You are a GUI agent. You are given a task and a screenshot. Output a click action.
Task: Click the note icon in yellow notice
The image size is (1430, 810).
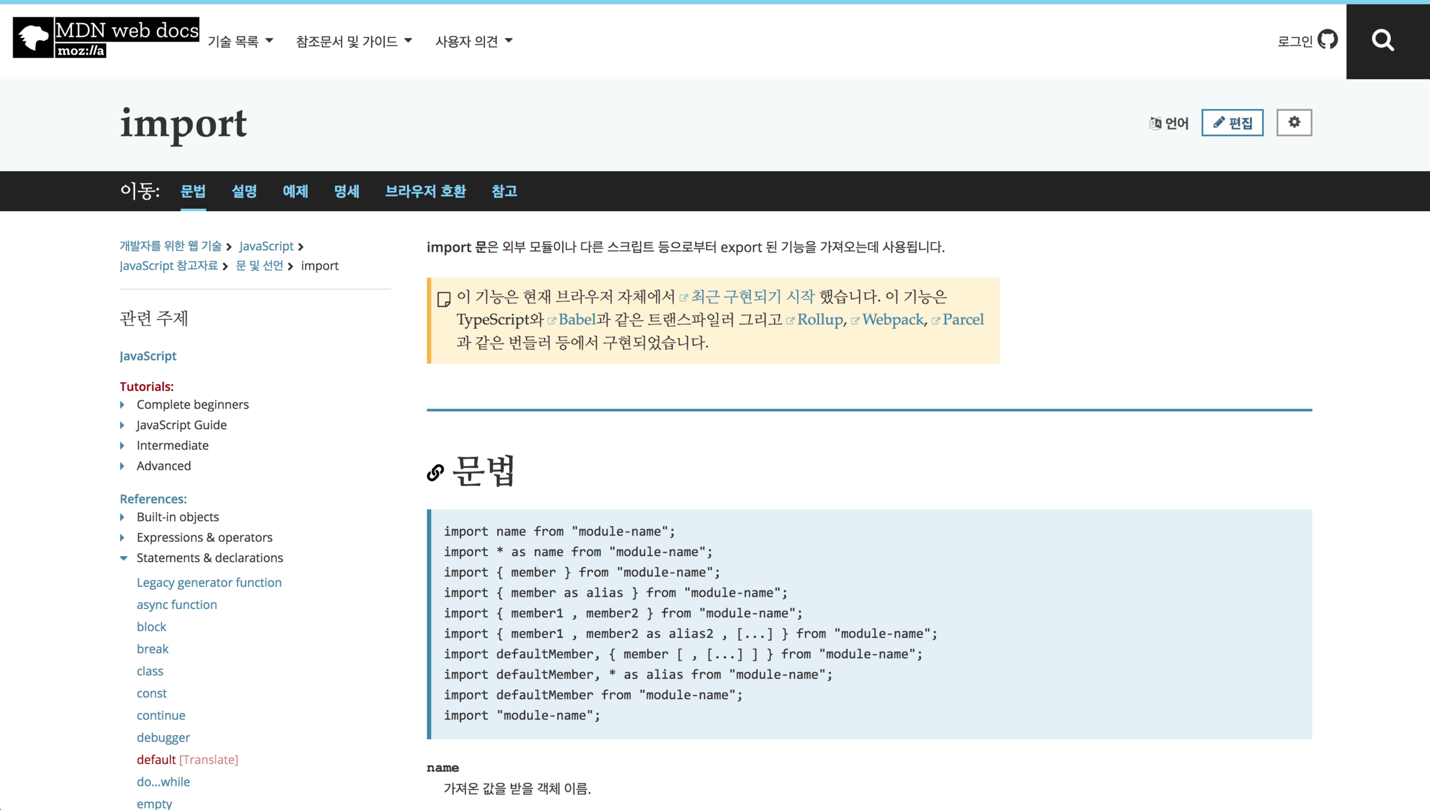pos(444,299)
